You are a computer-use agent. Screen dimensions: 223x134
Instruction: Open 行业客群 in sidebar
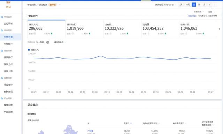[8, 85]
